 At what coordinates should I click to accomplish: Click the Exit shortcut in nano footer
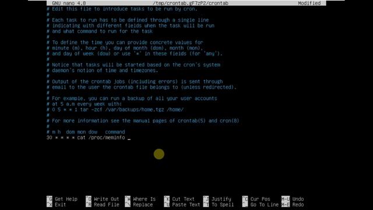[60, 205]
